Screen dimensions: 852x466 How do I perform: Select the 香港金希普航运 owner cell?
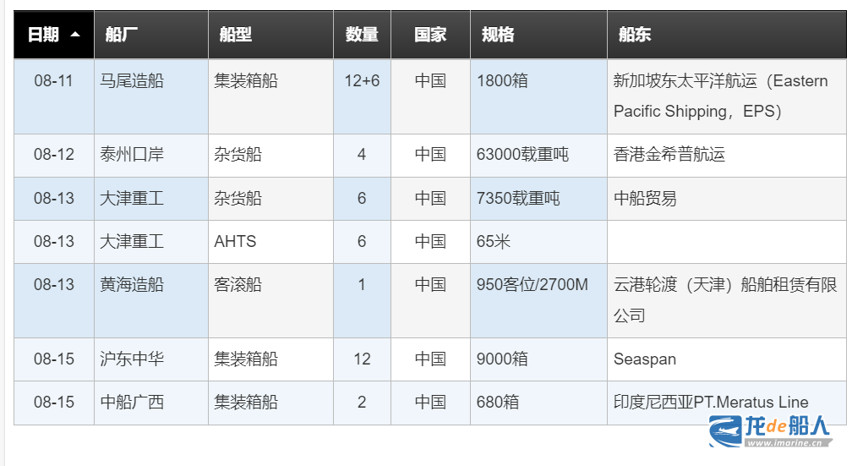(727, 156)
